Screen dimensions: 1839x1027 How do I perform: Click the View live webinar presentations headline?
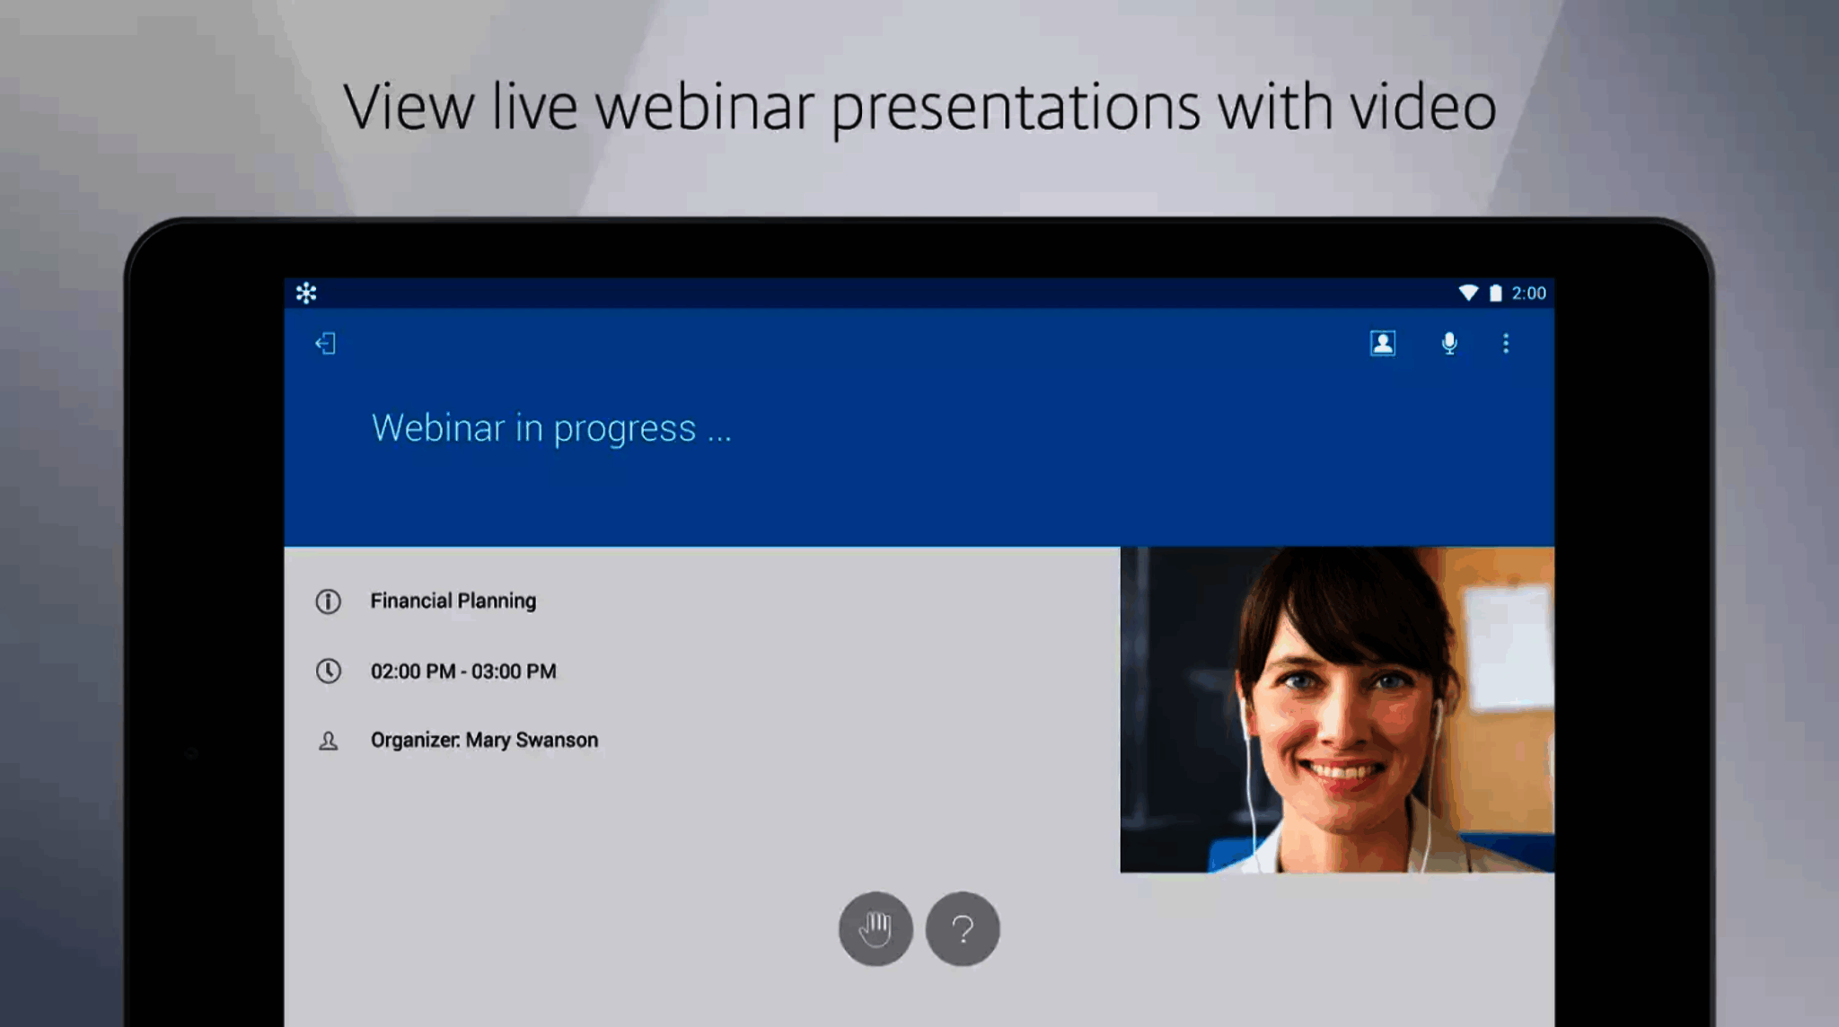click(919, 107)
